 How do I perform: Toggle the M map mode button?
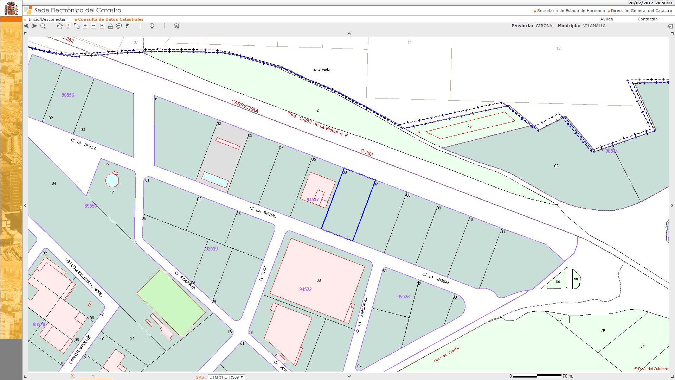pyautogui.click(x=102, y=26)
